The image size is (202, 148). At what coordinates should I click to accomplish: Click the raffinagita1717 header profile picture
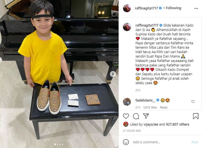pos(127,8)
